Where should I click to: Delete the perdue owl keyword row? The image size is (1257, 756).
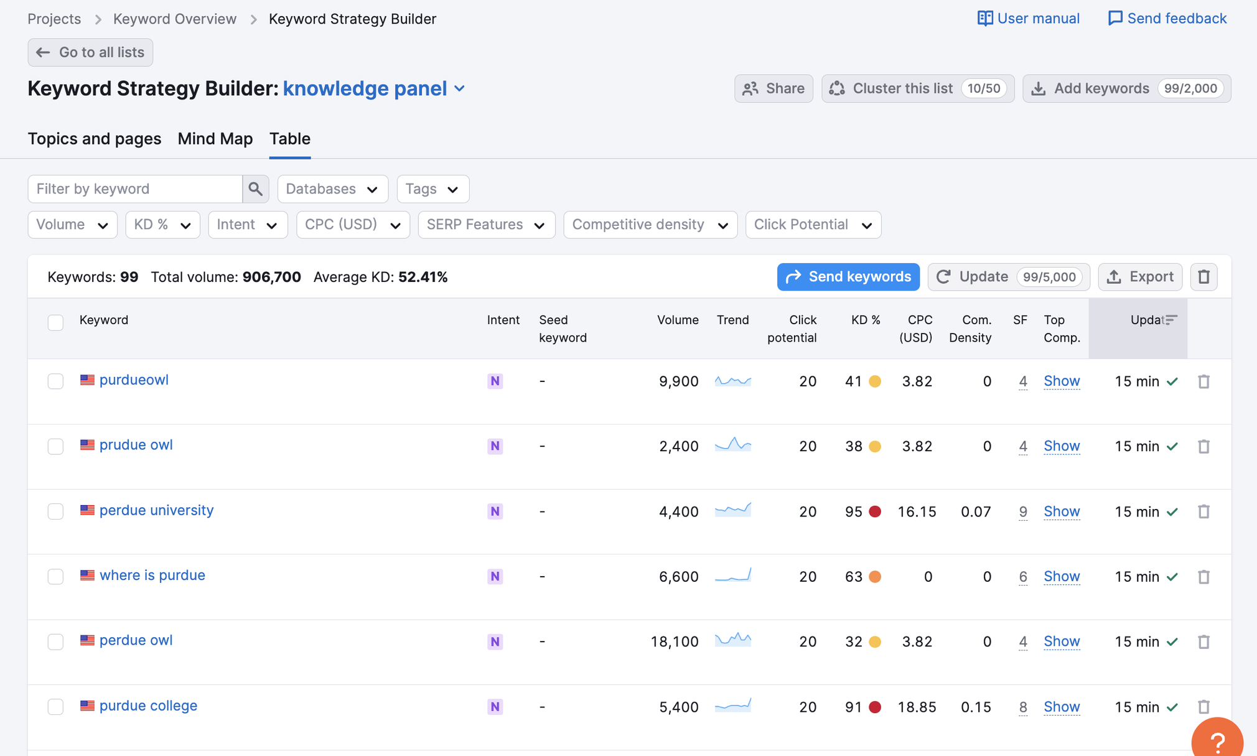[1203, 642]
